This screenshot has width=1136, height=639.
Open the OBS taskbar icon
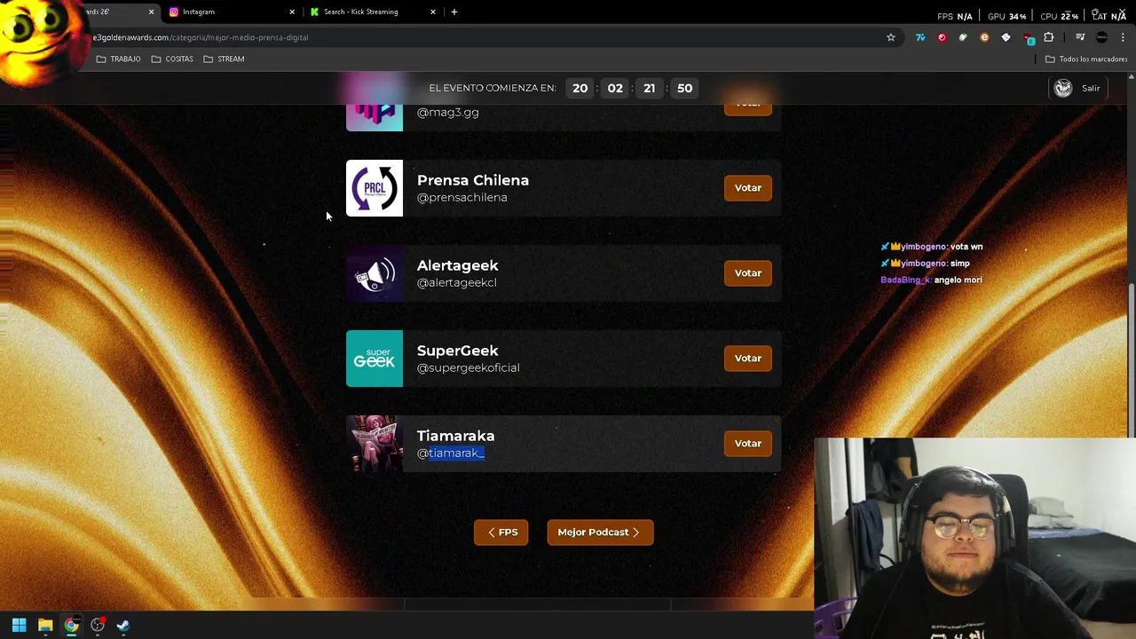[x=98, y=626]
